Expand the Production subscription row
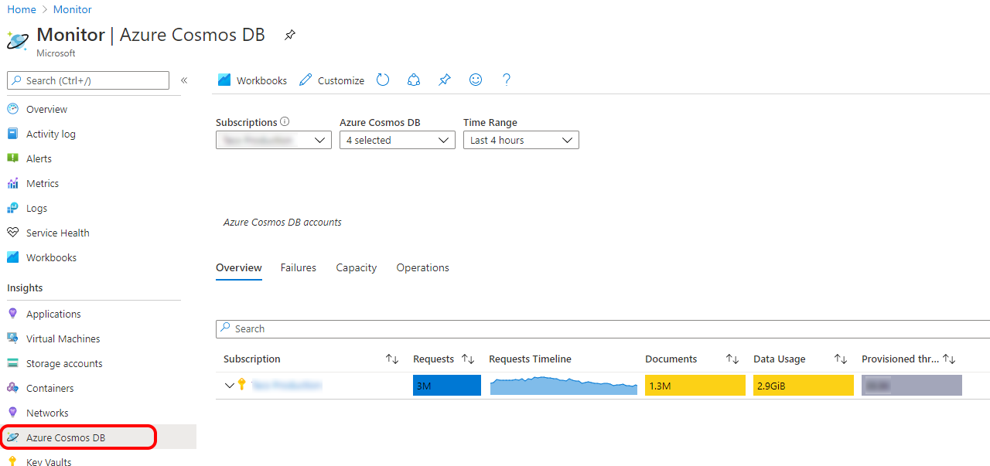 (229, 385)
